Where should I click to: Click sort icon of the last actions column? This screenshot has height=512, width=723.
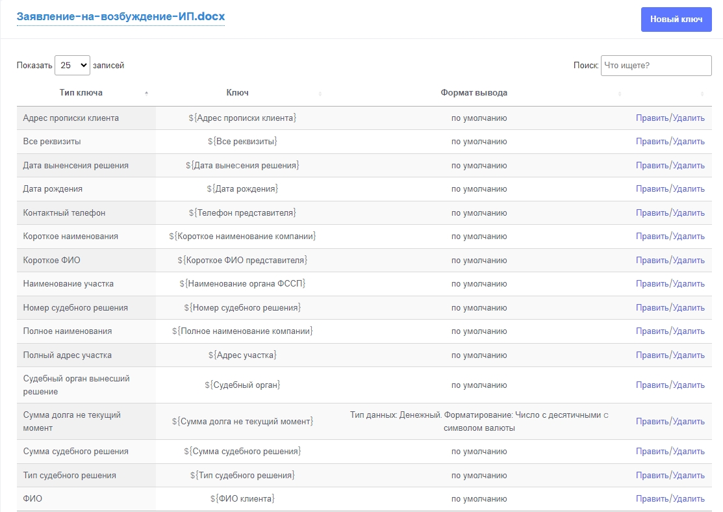click(702, 94)
